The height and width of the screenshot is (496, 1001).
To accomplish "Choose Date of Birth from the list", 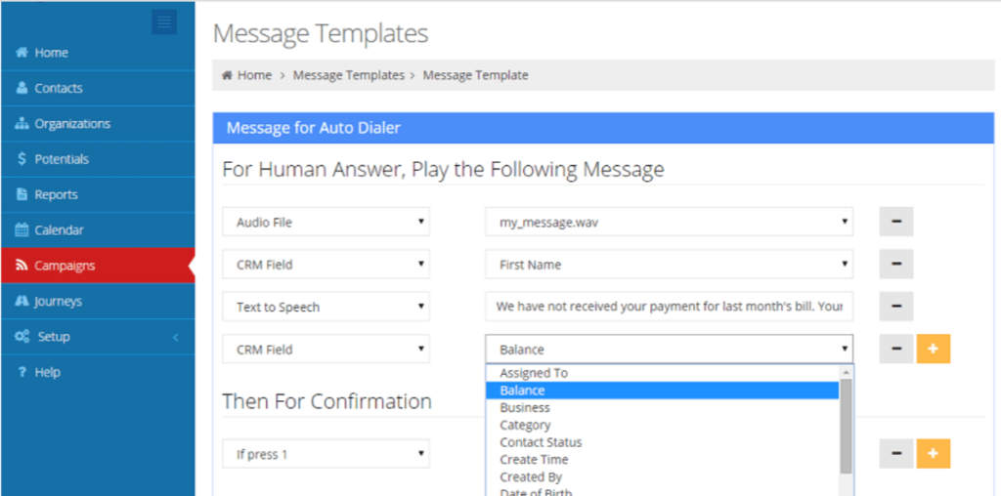I will 662,492.
